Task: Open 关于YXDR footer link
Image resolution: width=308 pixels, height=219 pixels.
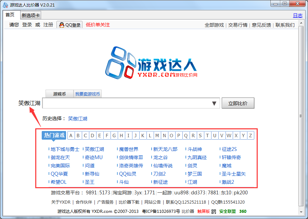Action: coord(61,202)
